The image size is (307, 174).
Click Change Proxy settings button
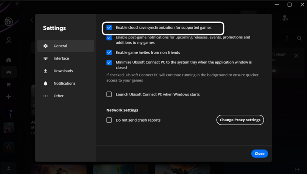[x=240, y=120]
